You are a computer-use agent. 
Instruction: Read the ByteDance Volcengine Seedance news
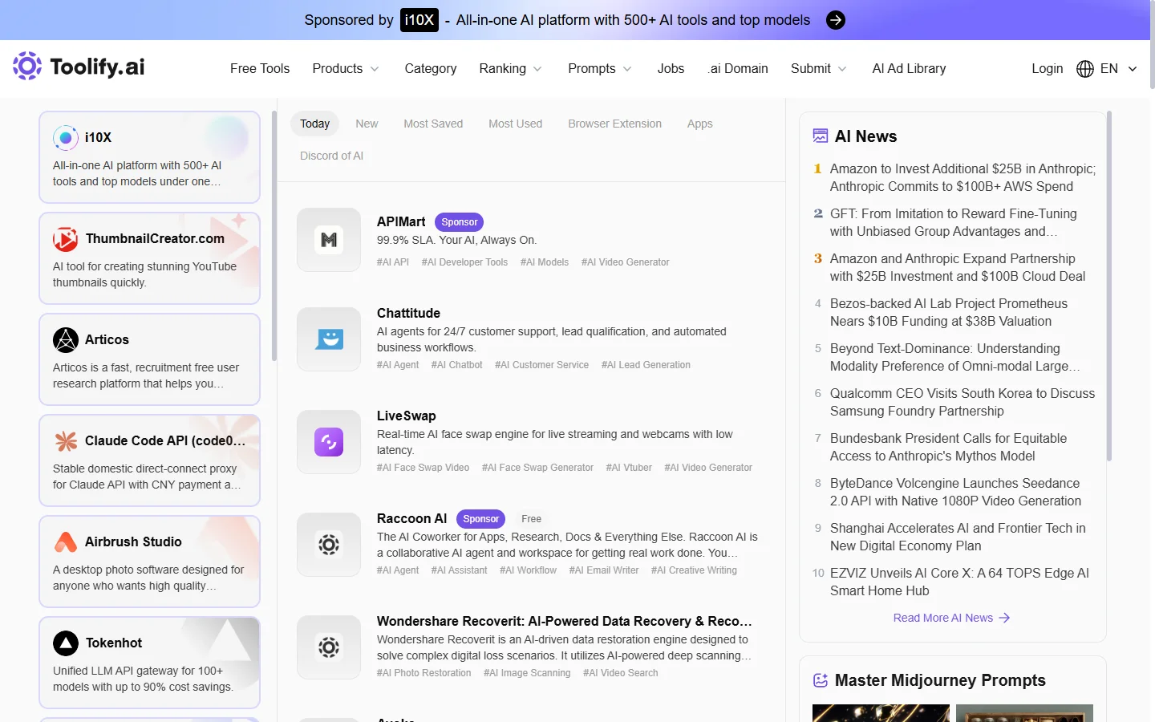click(956, 492)
